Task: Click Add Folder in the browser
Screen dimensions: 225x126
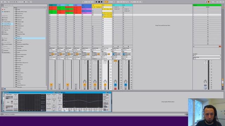Action: (x=7, y=52)
